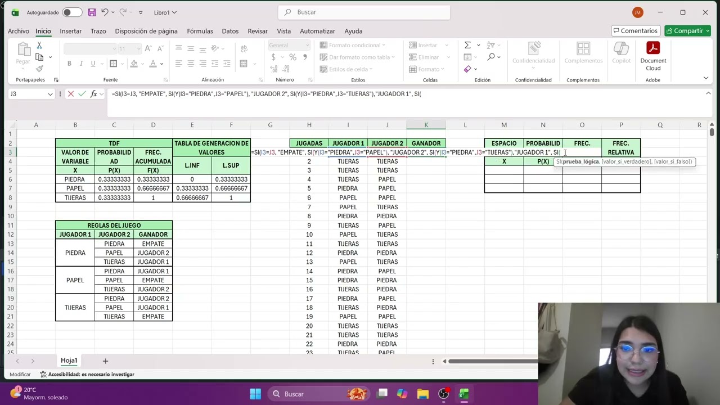This screenshot has height=405, width=720.
Task: Click the Insert Function fx icon
Action: pyautogui.click(x=93, y=94)
